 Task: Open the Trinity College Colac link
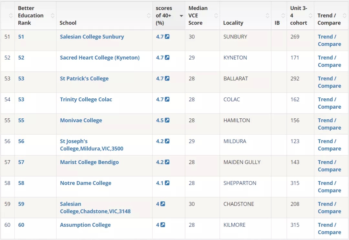tap(86, 100)
